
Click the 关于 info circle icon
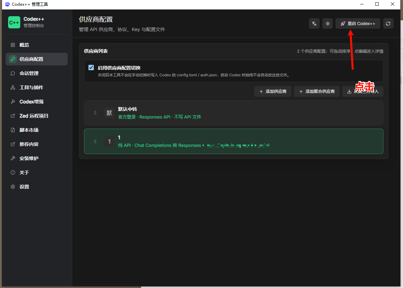click(x=12, y=173)
